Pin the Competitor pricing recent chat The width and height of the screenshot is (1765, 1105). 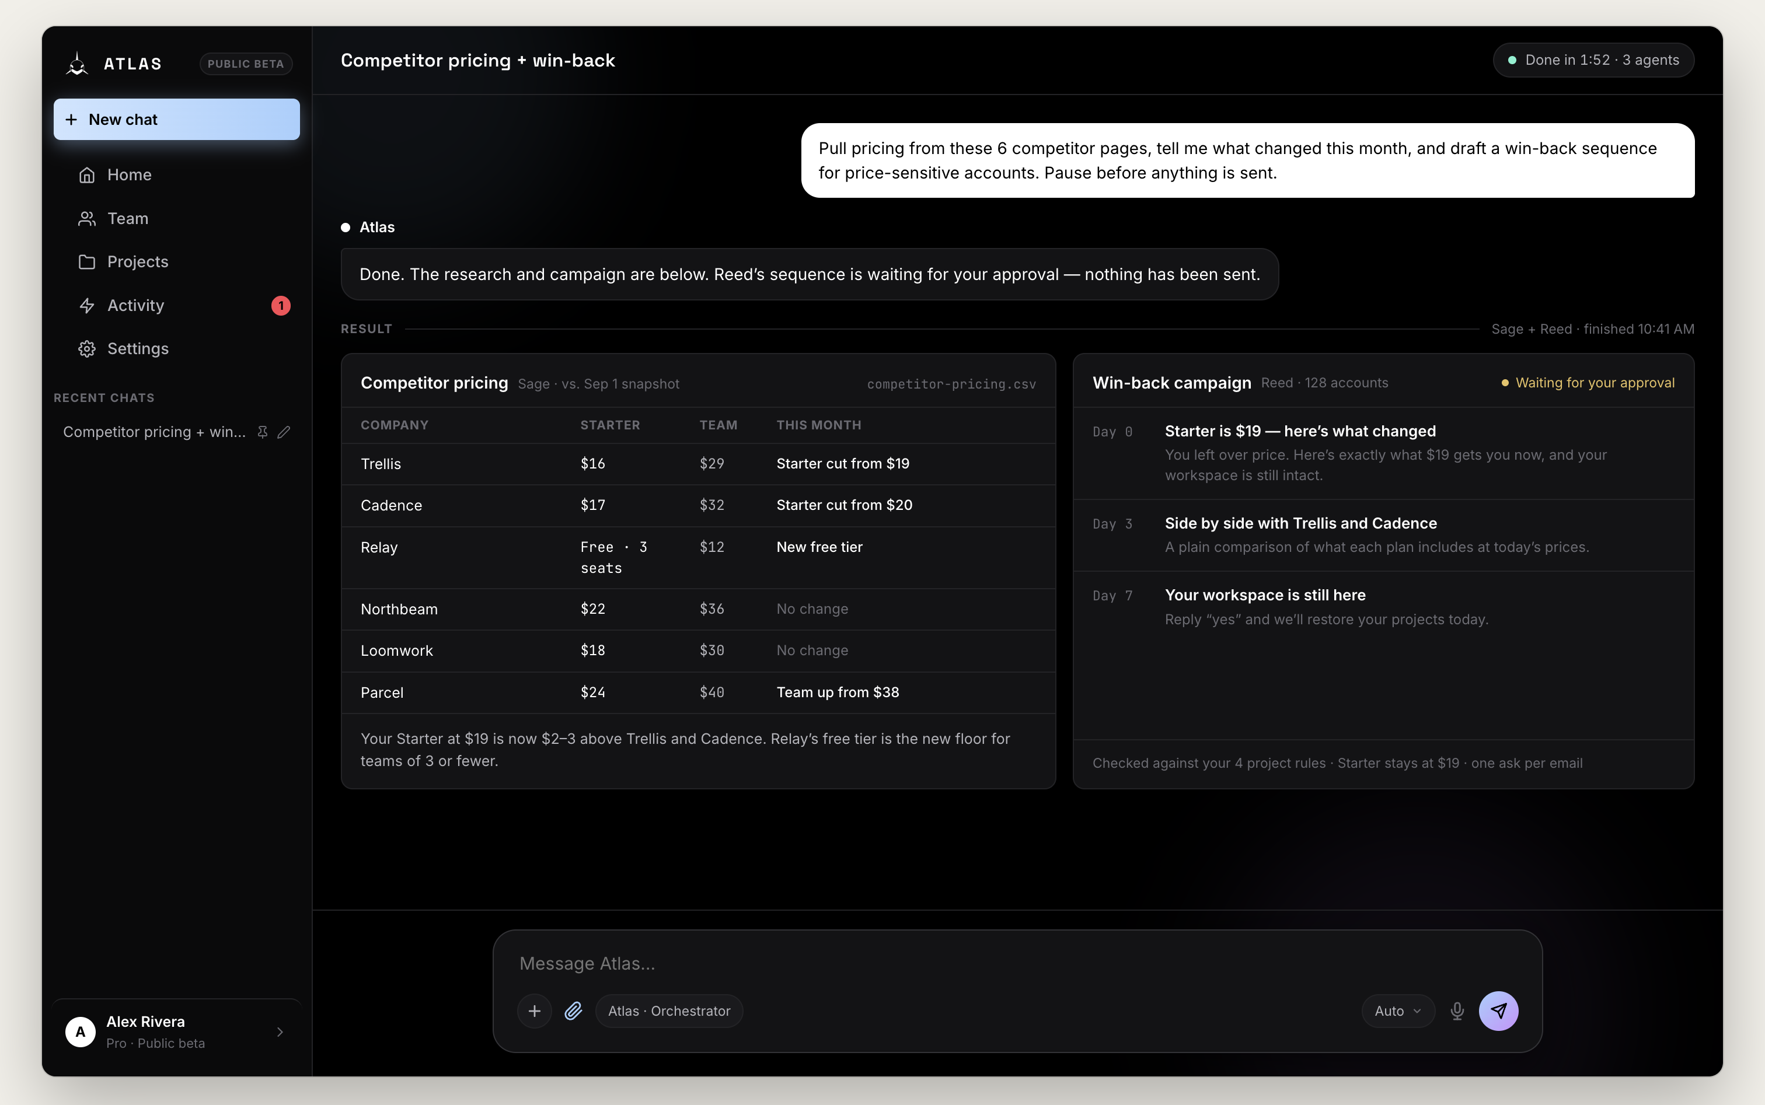(263, 432)
